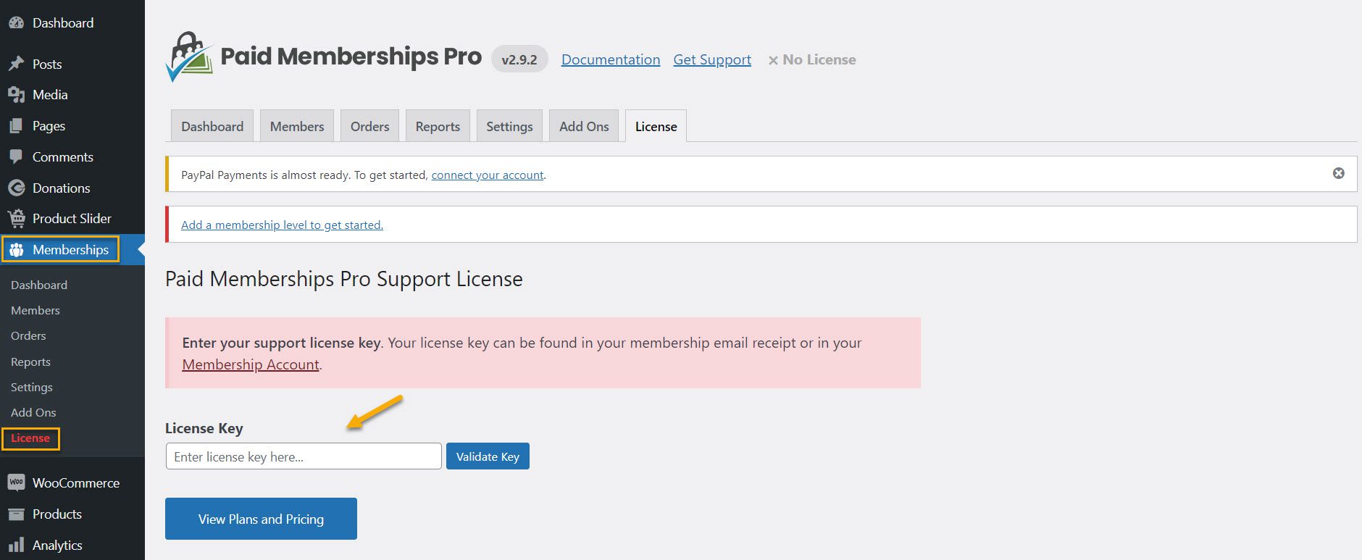Click the WooCommerce icon in sidebar
1362x560 pixels.
(16, 482)
